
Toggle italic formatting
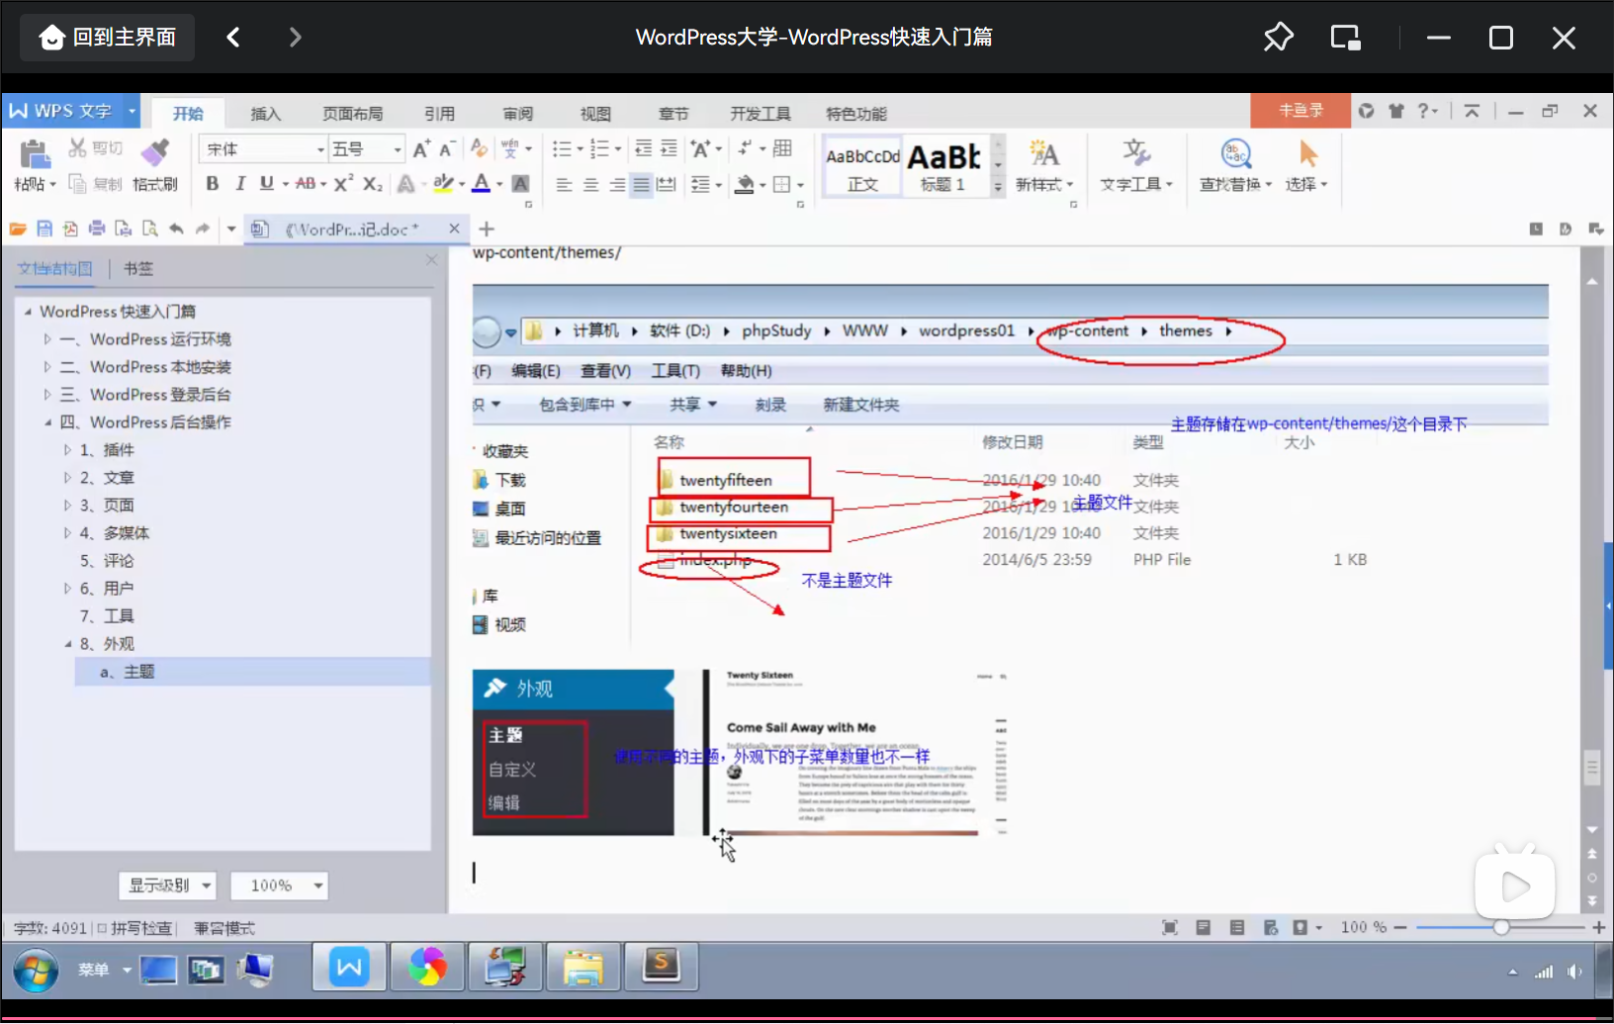tap(239, 184)
